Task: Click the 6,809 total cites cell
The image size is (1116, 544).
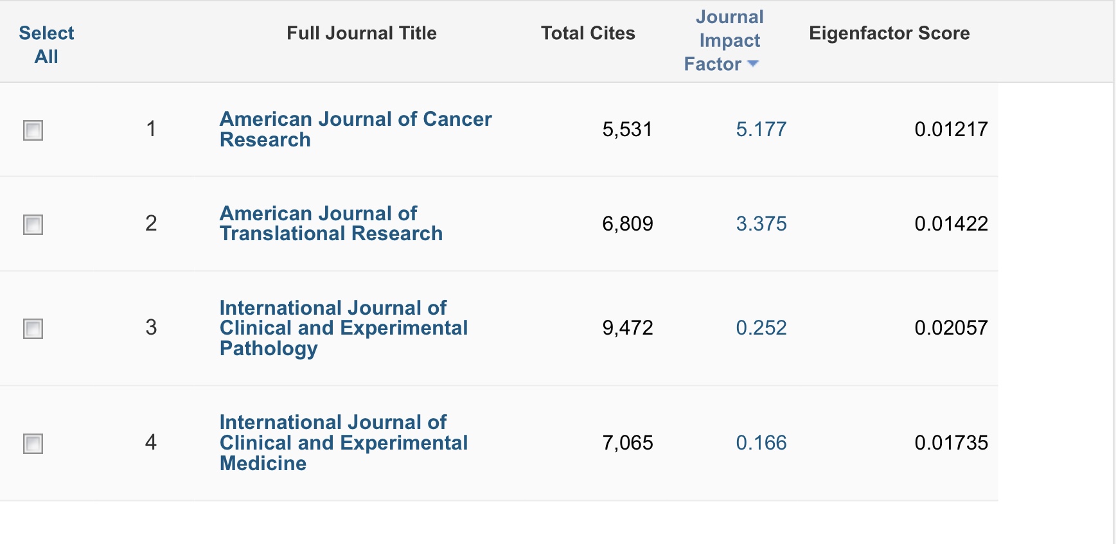Action: tap(627, 224)
